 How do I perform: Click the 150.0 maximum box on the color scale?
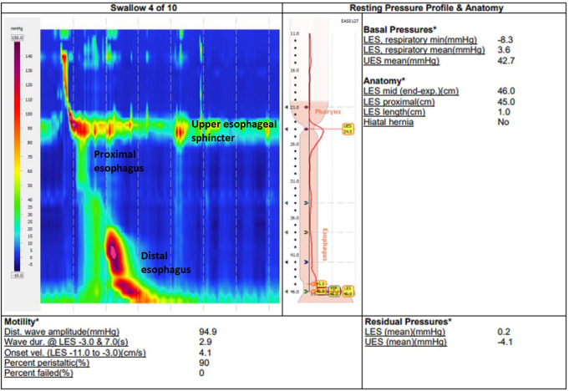(x=17, y=38)
